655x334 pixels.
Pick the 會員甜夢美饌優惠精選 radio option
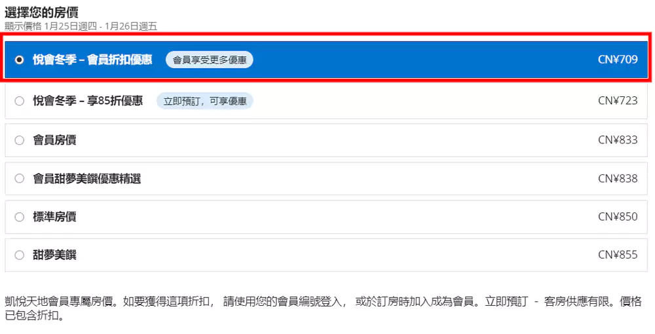19,179
